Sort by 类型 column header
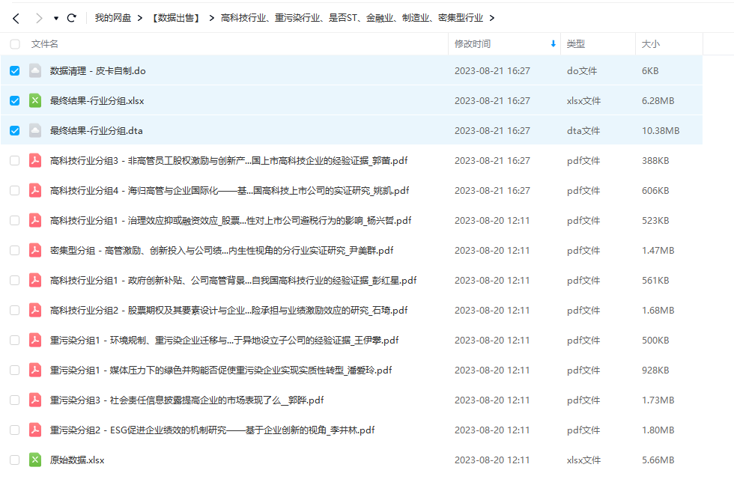 click(x=576, y=44)
